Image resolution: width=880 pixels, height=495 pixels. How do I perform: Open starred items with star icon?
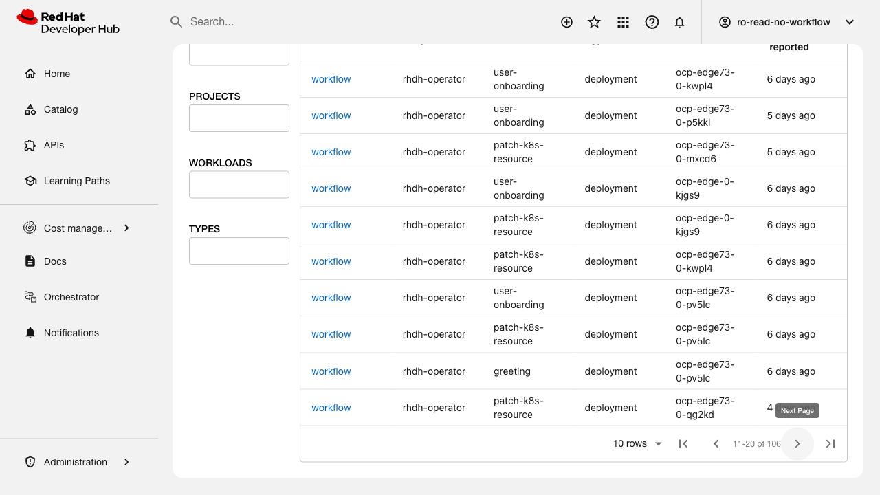[x=595, y=22]
